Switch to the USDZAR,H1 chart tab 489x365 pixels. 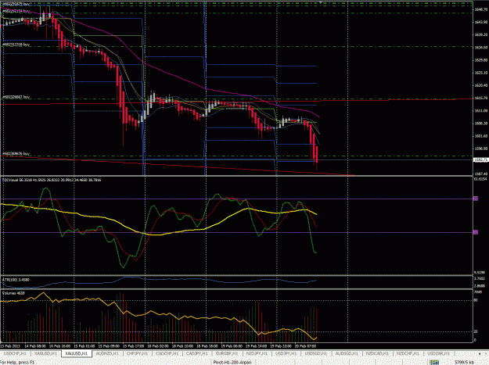[438, 353]
